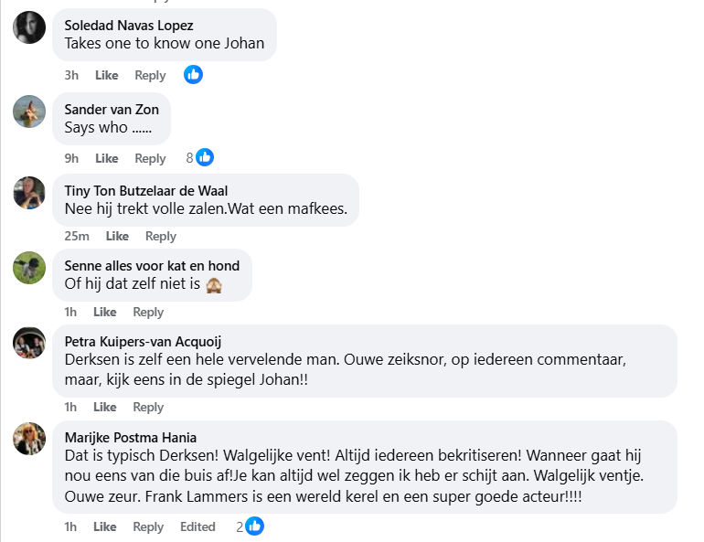Like Tiny Ton Butzelaar de Waal's comment

pyautogui.click(x=117, y=236)
